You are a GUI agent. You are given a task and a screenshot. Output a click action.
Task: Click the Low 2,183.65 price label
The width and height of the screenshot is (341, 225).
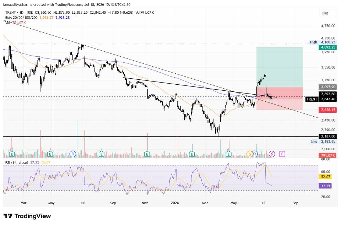(323, 141)
